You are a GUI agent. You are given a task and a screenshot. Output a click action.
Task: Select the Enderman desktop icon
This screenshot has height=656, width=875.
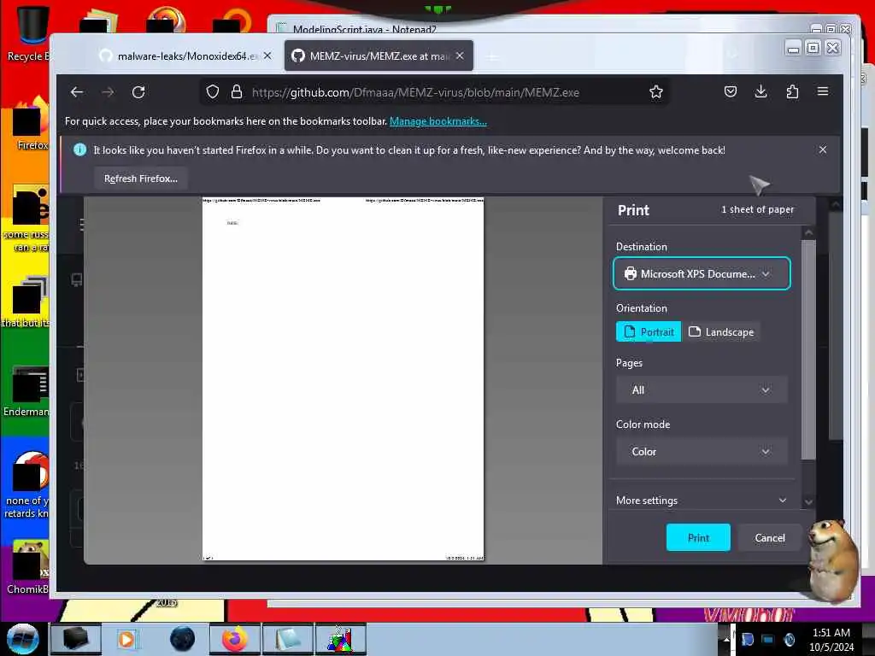[x=26, y=390]
